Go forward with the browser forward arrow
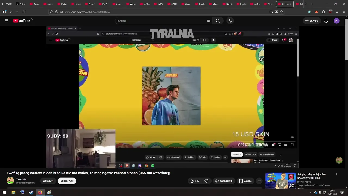 [17, 12]
